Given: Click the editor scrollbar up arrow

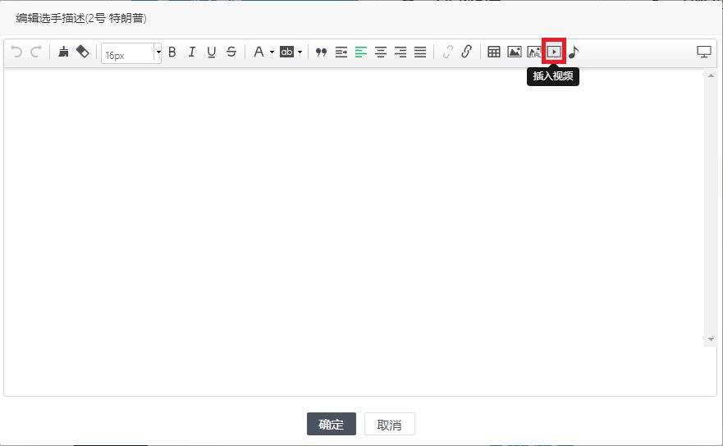Looking at the screenshot, I should tap(711, 75).
